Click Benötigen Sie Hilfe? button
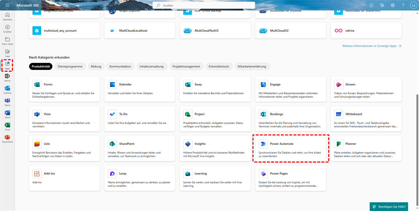Screen dimensions: 419x211 tap(389, 206)
